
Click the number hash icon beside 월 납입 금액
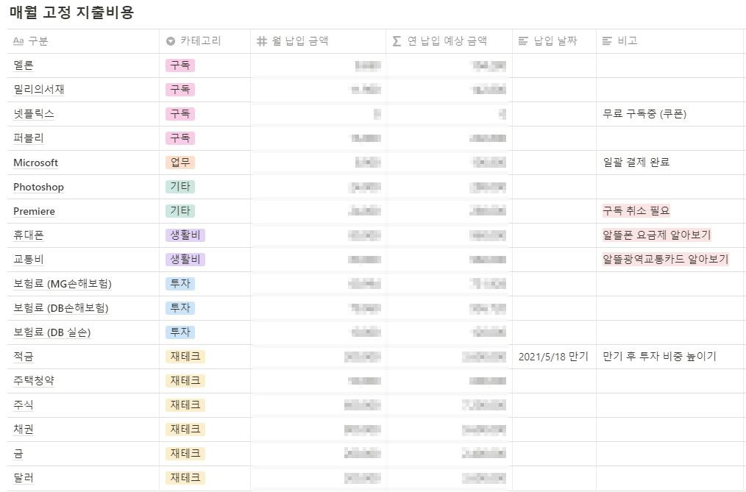pyautogui.click(x=262, y=41)
